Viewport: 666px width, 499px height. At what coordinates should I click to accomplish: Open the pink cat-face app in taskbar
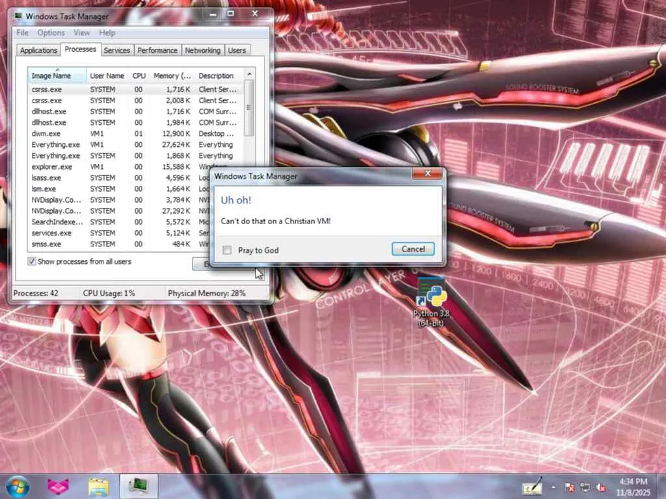(58, 487)
